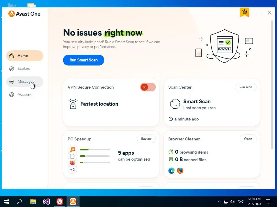
Task: Turn on the VPN Secure Connection switch
Action: tap(148, 87)
